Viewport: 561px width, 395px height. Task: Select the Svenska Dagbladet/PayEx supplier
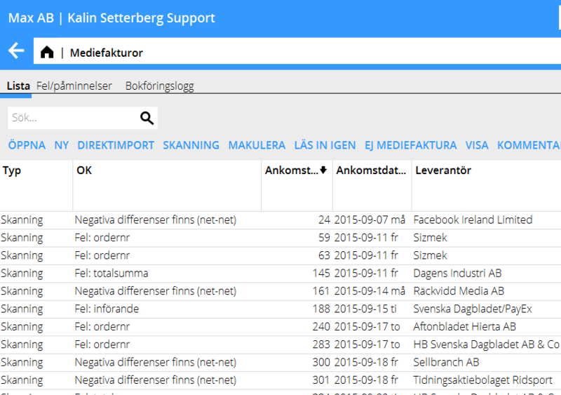(x=472, y=309)
